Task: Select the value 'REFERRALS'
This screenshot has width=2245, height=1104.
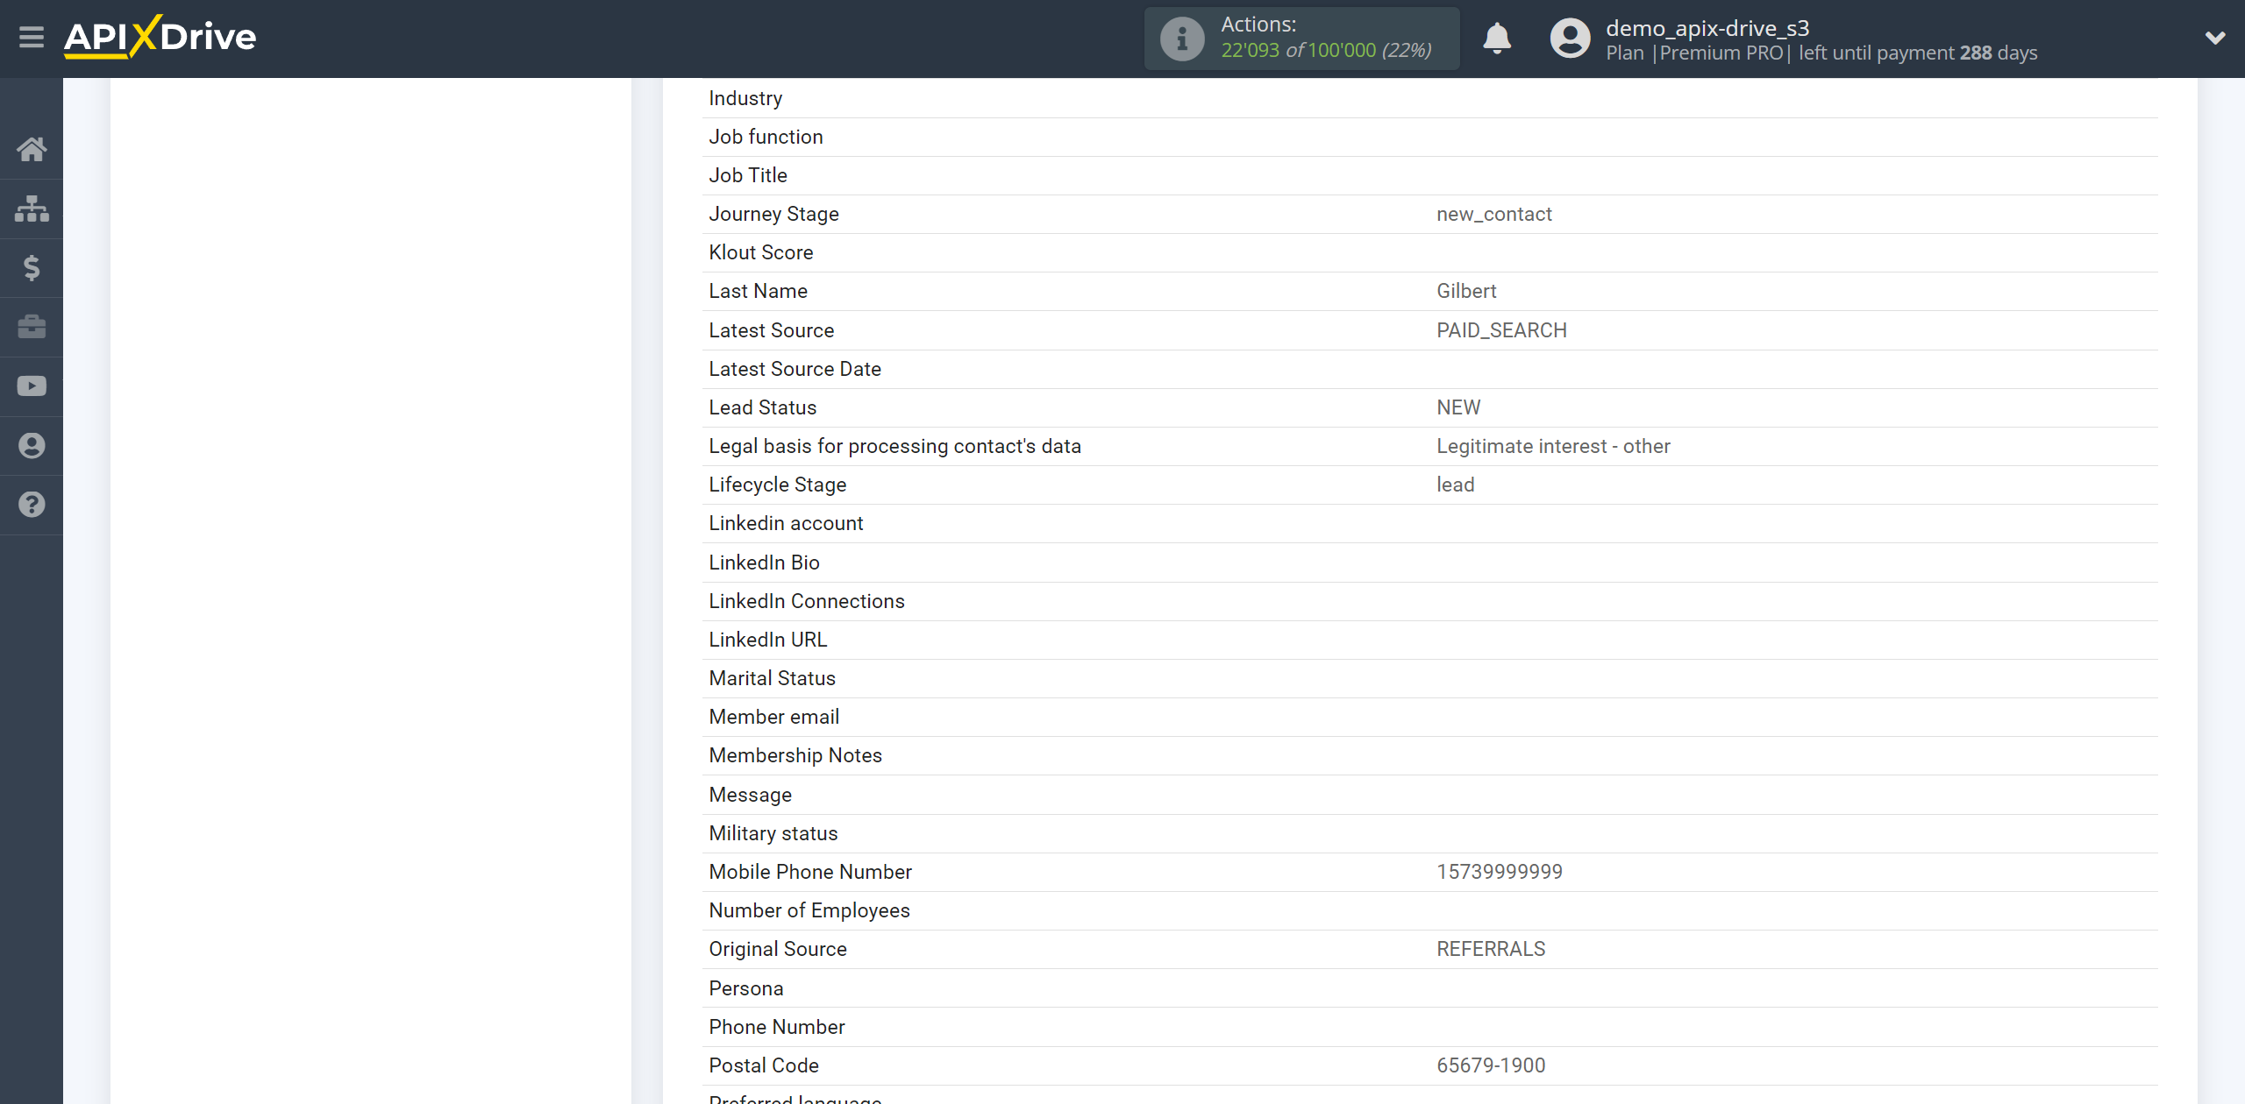Action: pos(1491,949)
